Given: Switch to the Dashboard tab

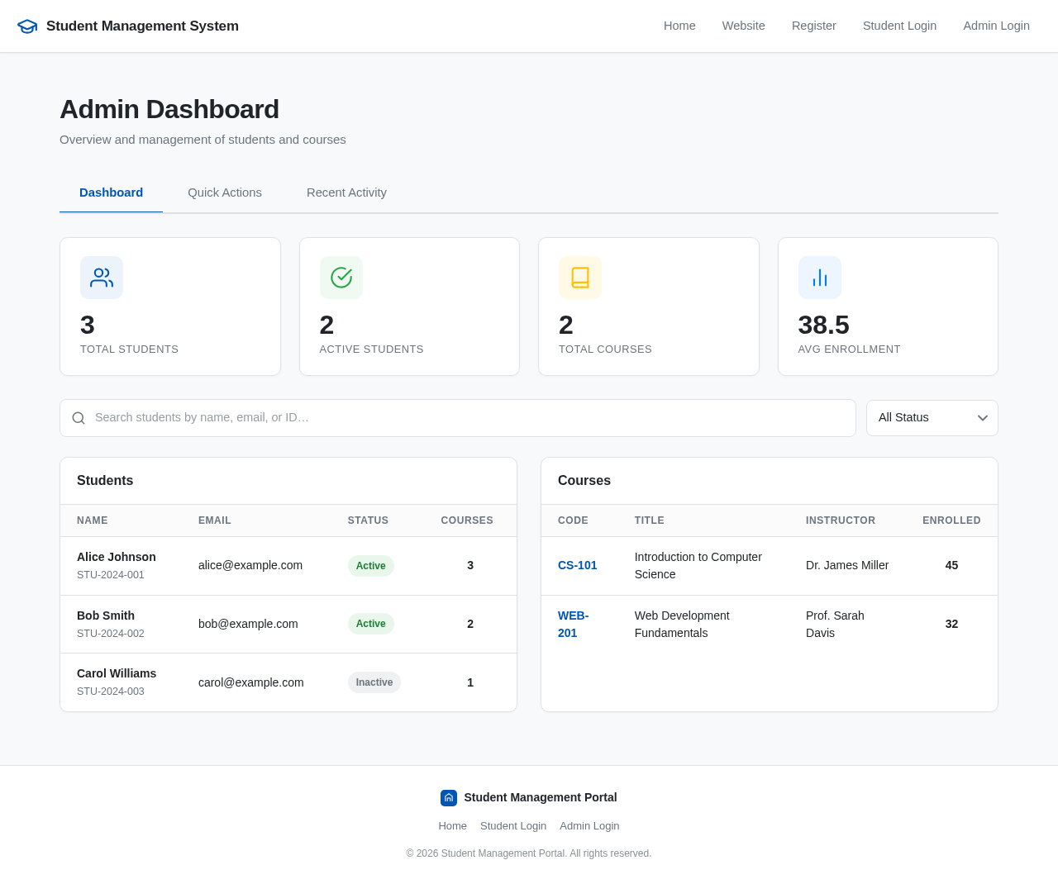Looking at the screenshot, I should coord(111,192).
